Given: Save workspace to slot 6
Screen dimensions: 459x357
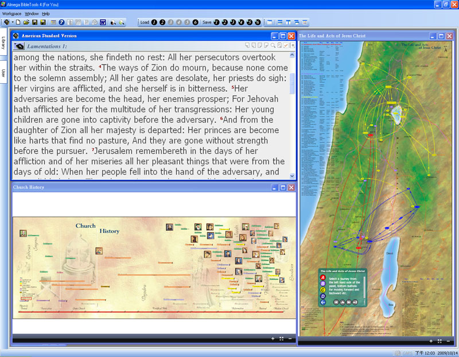Looking at the screenshot, I should tap(258, 22).
